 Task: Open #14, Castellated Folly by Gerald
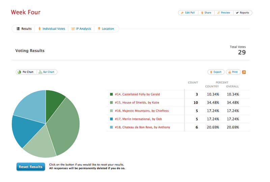point(137,94)
